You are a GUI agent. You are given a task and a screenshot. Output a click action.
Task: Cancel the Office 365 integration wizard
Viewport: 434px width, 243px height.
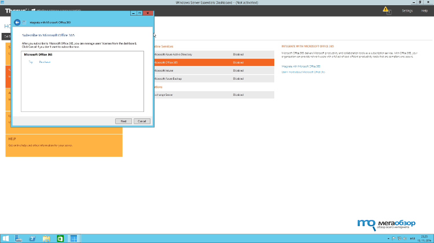click(142, 121)
